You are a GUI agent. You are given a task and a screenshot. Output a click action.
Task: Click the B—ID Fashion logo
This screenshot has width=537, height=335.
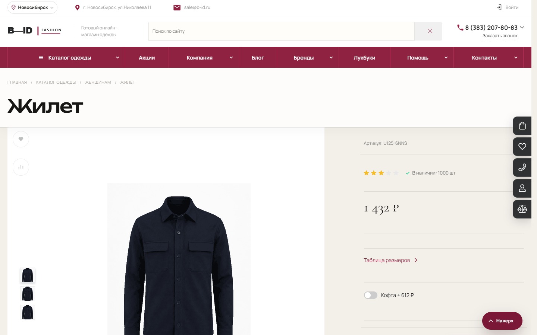(35, 31)
